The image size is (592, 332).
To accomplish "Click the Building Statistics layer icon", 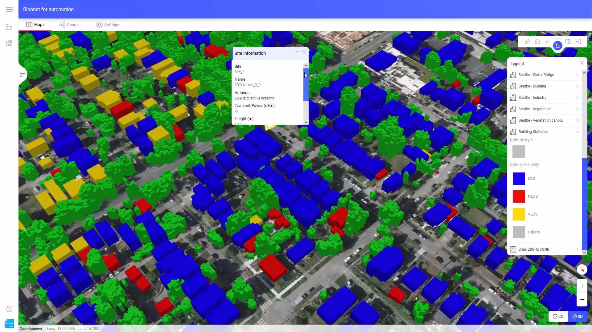I will pyautogui.click(x=513, y=132).
